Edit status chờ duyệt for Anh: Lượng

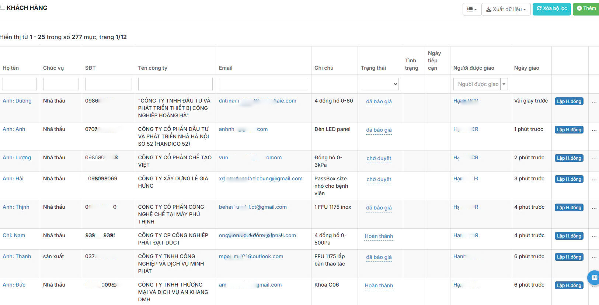click(379, 159)
